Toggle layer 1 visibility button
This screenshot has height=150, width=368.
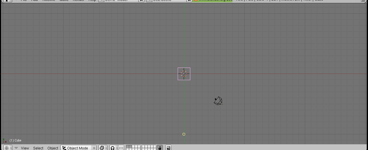127,146
